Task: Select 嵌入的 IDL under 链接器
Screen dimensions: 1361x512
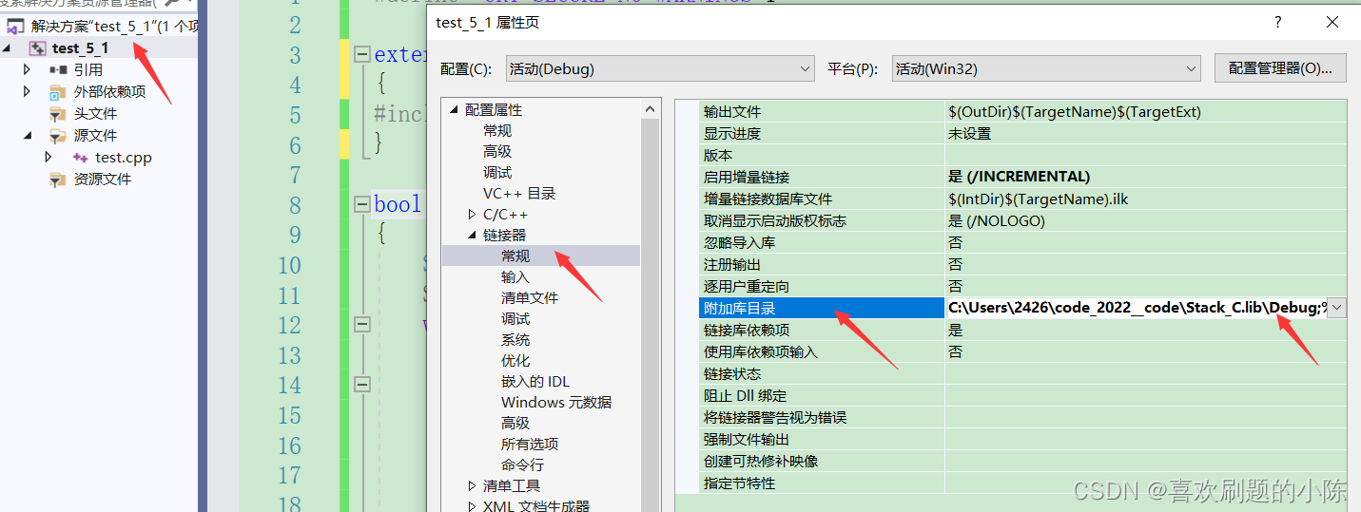Action: 535,382
